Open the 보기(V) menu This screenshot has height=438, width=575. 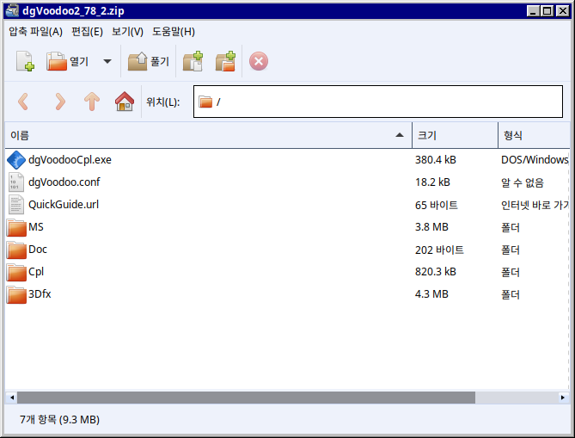pyautogui.click(x=127, y=32)
